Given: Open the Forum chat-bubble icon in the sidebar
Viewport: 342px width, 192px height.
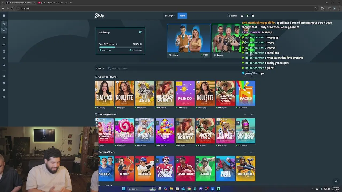Looking at the screenshot, I should 4,65.
